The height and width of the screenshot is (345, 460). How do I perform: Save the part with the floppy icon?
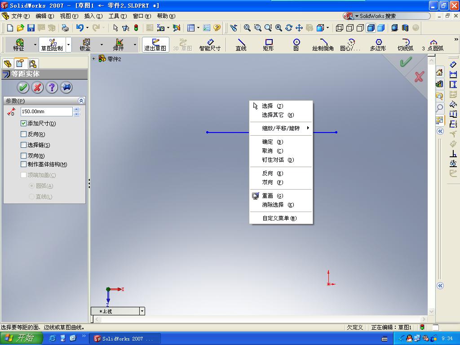point(31,28)
